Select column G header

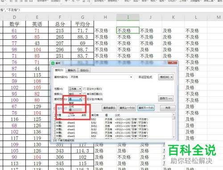(x=83, y=17)
